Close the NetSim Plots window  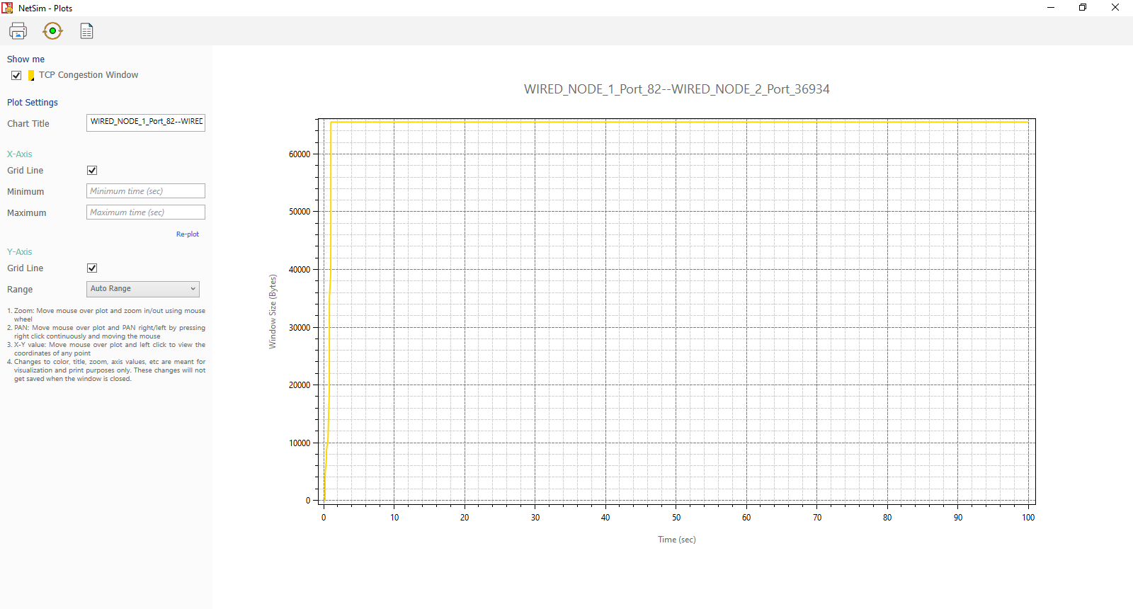1115,8
